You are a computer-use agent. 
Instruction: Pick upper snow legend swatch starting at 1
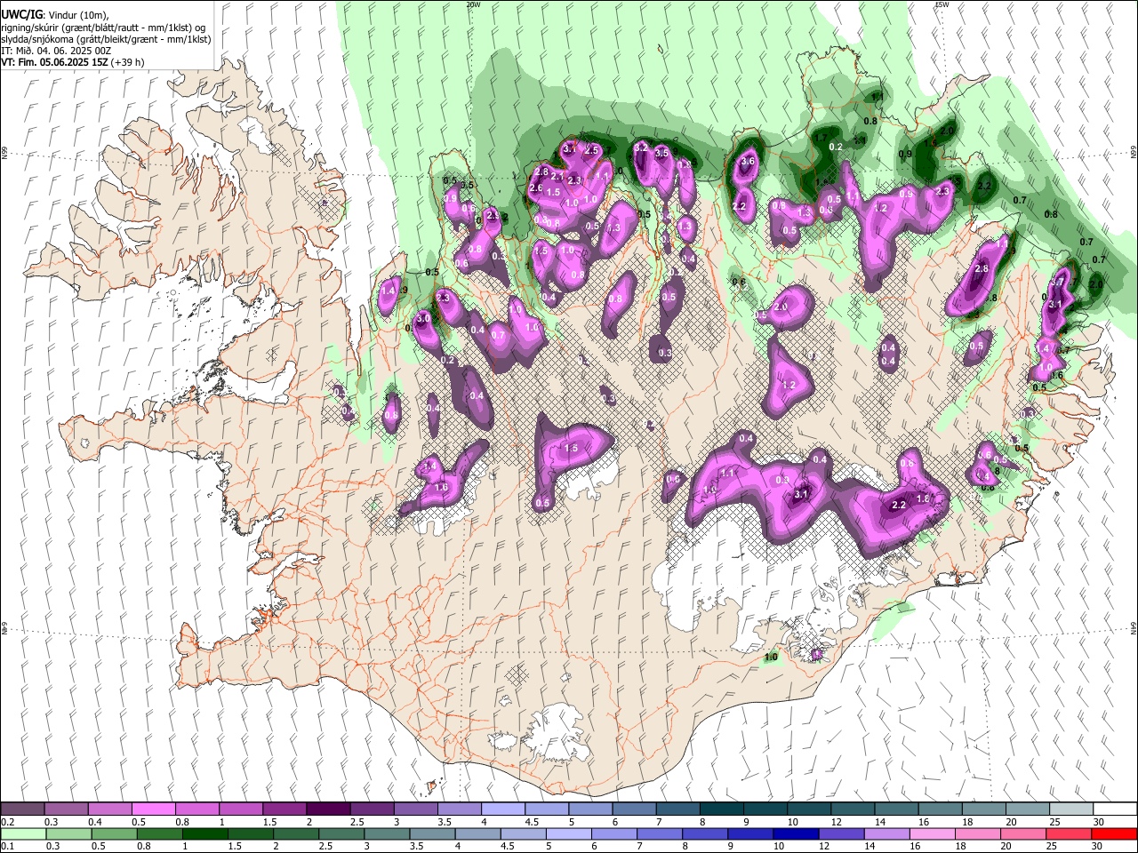pos(240,809)
